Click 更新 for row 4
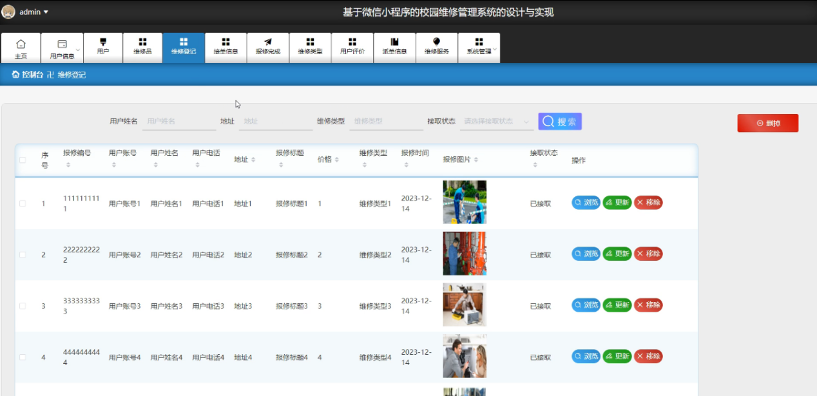This screenshot has height=396, width=817. (617, 356)
